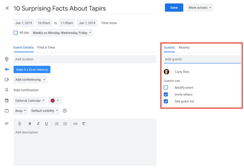
Task: Open the visibility help question-mark icon
Action: click(x=65, y=111)
